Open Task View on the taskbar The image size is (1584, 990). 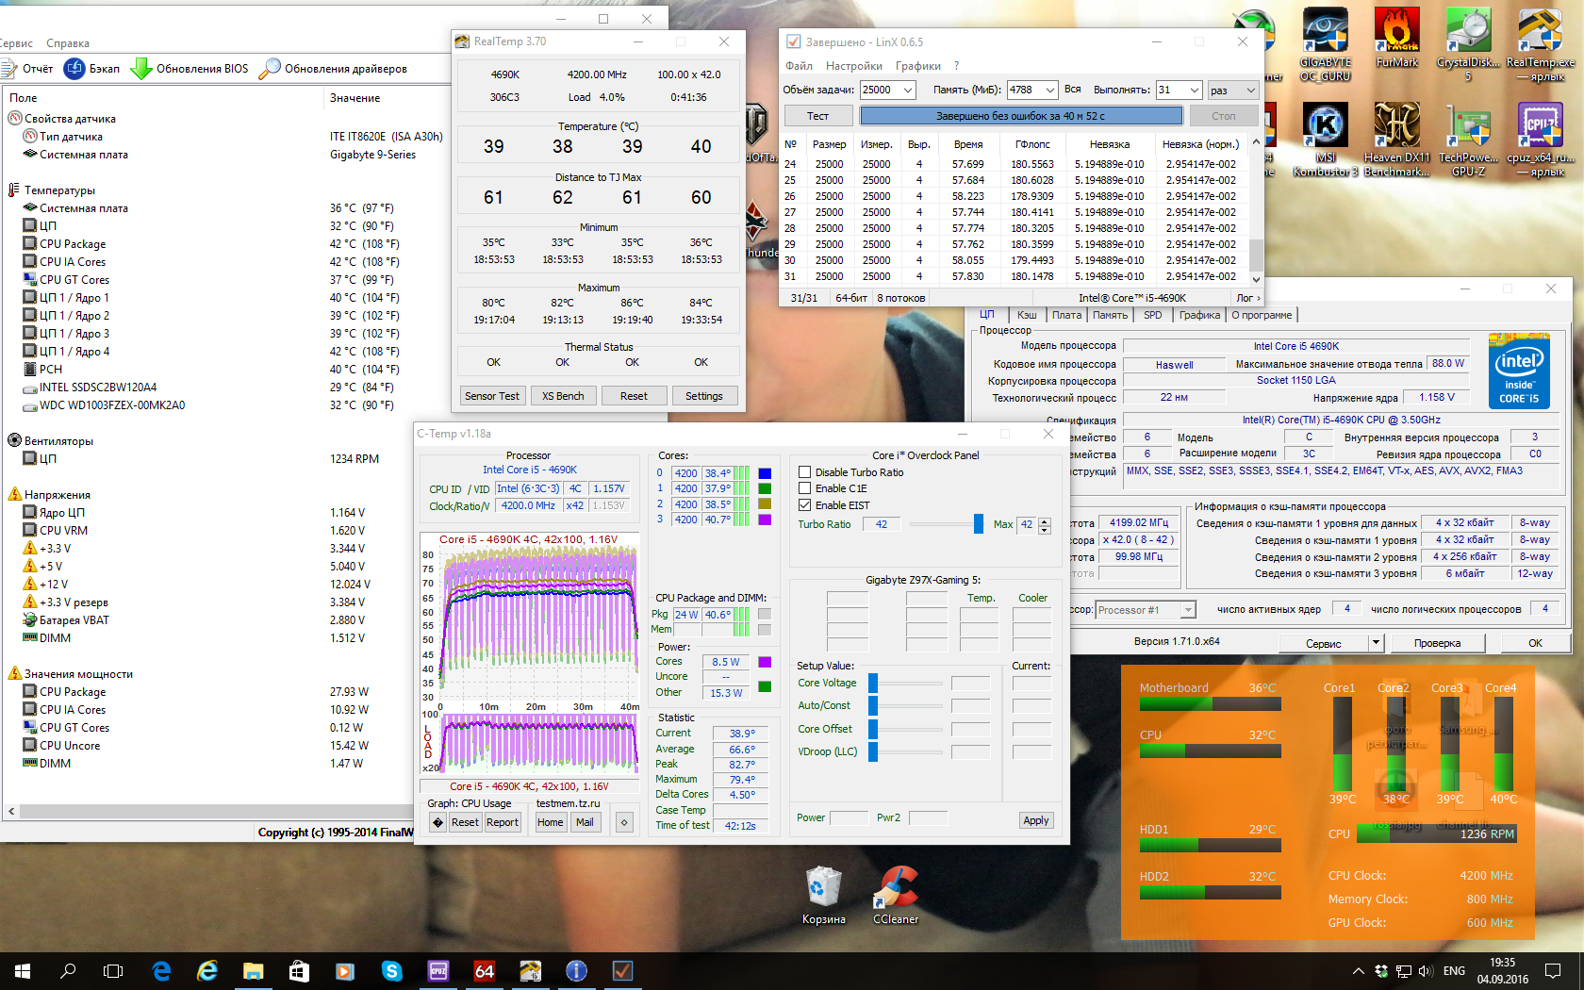tap(113, 970)
